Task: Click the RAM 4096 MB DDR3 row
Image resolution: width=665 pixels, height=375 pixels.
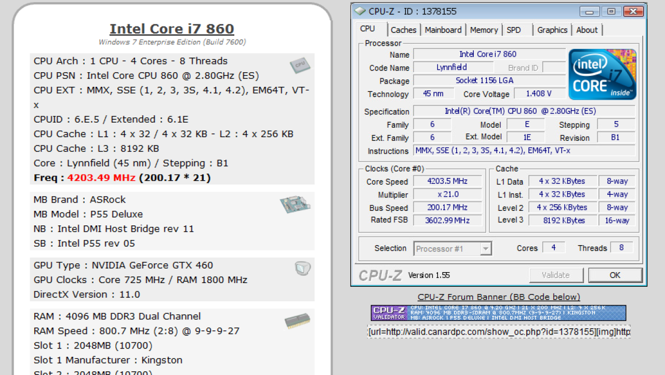Action: [117, 316]
